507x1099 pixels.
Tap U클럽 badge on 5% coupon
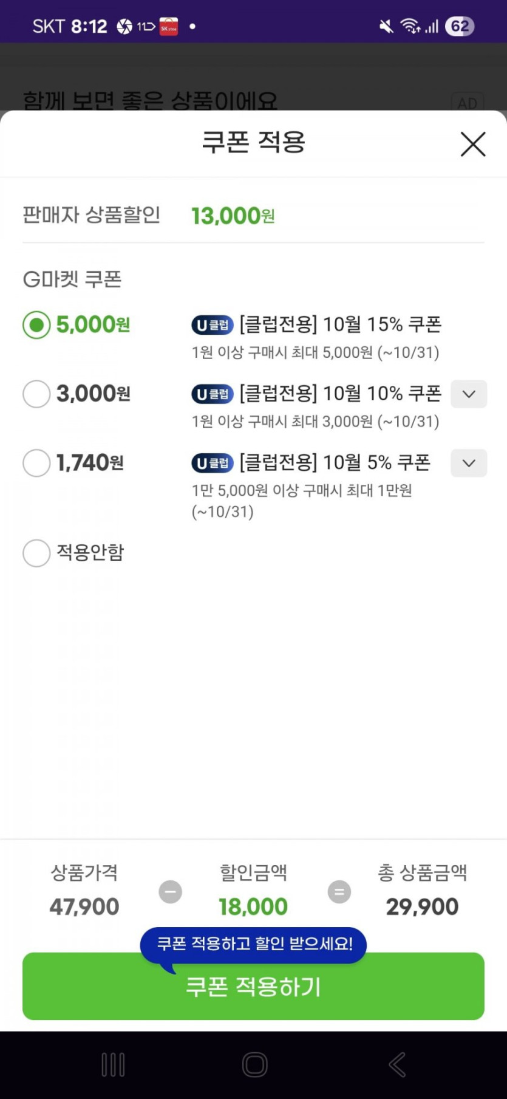213,464
